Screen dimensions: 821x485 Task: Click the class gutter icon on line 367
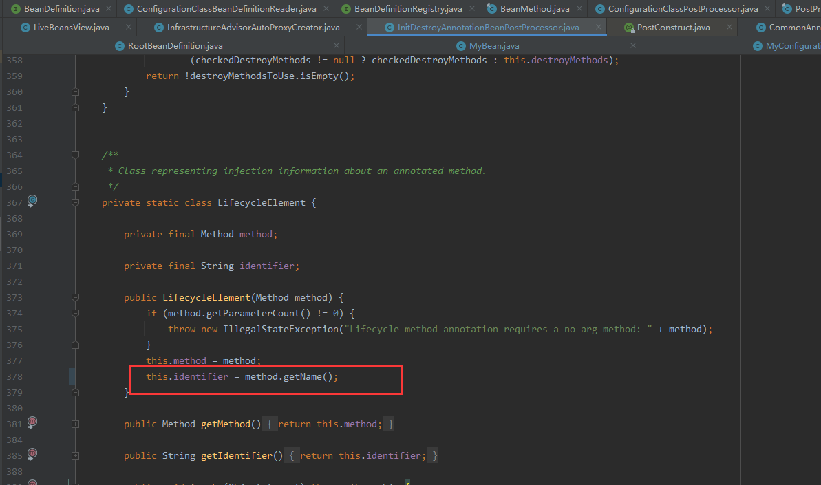point(32,201)
